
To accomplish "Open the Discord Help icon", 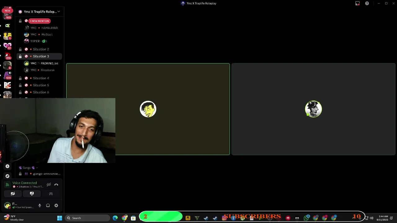I will [x=367, y=3].
